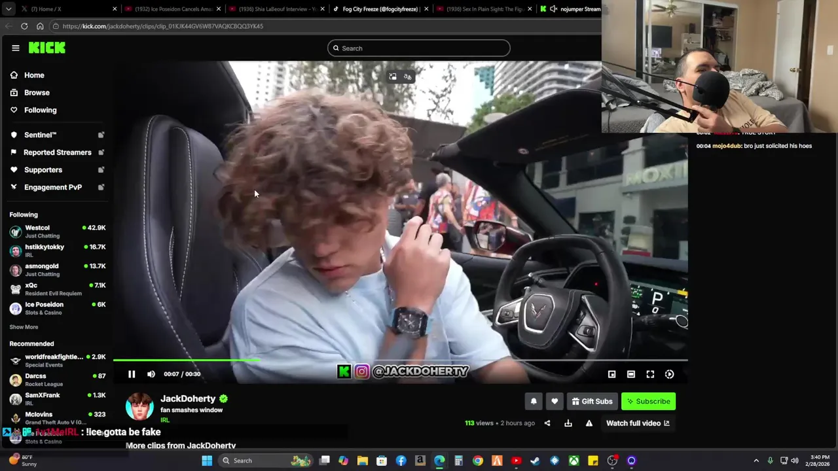Download the clip with download icon
The height and width of the screenshot is (471, 838).
[568, 423]
